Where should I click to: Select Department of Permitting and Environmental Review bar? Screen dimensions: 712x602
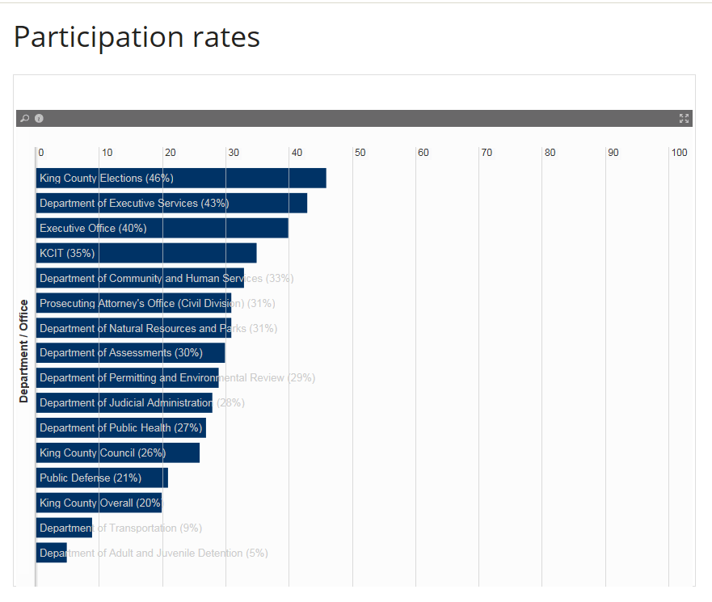click(127, 377)
